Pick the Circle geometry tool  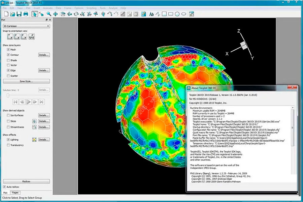(177, 14)
